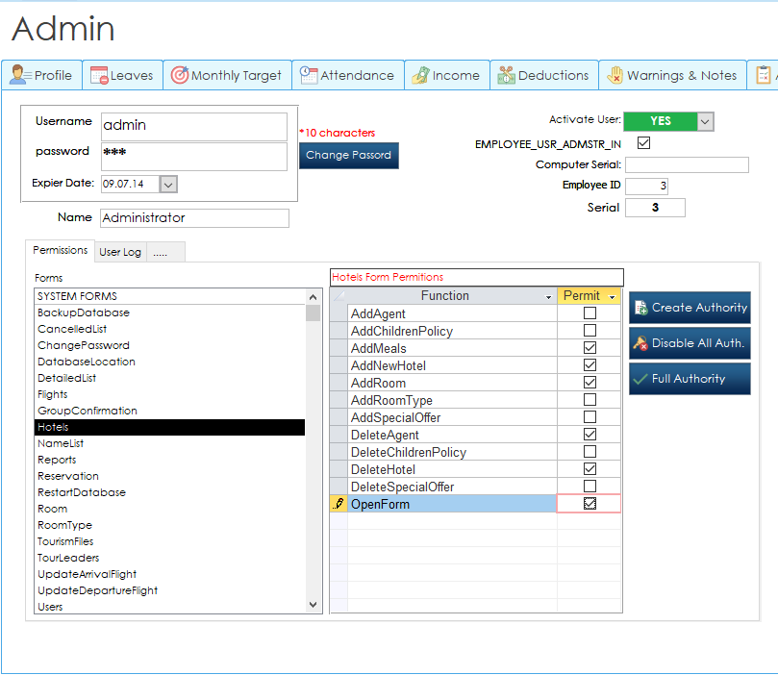Check the AddSpecialOffer permit checkbox

click(x=590, y=417)
